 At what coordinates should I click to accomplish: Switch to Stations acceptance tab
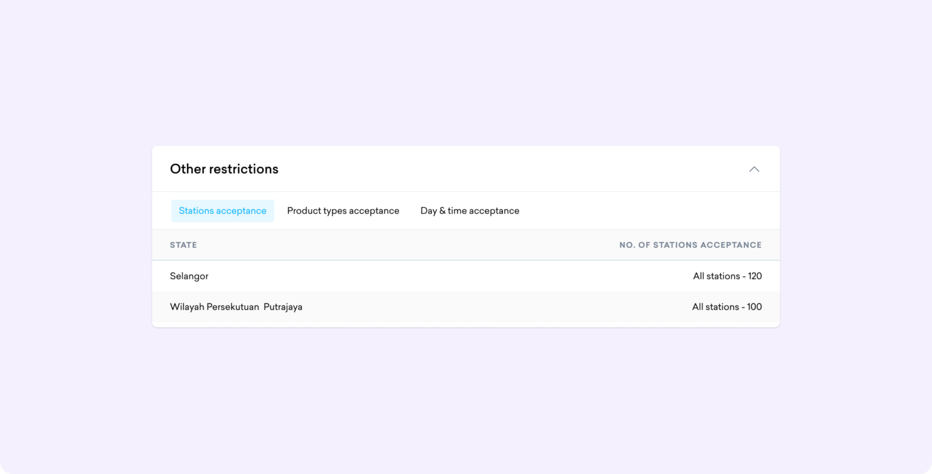(x=223, y=211)
